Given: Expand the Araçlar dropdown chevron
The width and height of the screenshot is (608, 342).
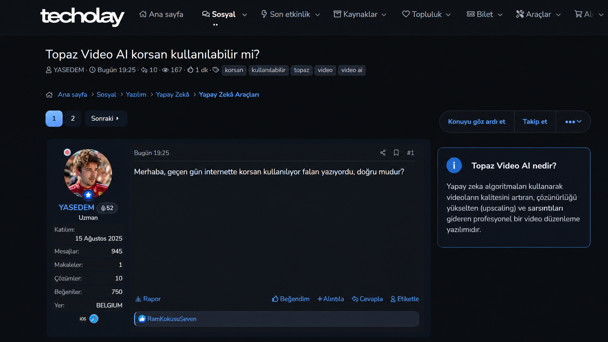Looking at the screenshot, I should (x=558, y=15).
